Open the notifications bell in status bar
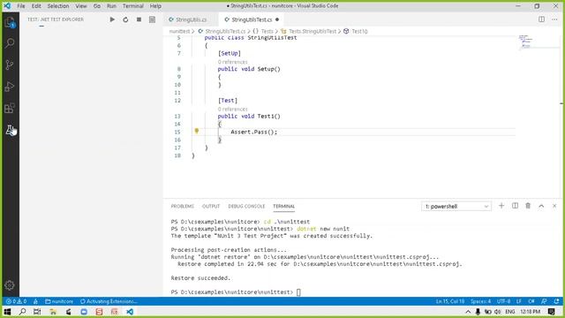This screenshot has width=565, height=318. pos(557,301)
